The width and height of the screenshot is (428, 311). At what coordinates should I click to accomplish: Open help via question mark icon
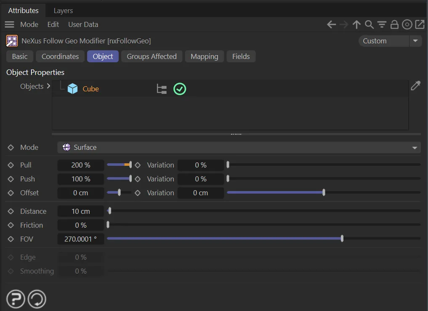click(x=16, y=300)
